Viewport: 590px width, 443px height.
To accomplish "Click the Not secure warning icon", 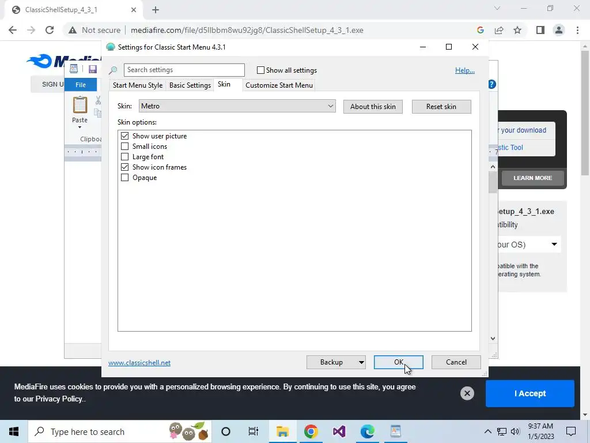I will pos(73,30).
